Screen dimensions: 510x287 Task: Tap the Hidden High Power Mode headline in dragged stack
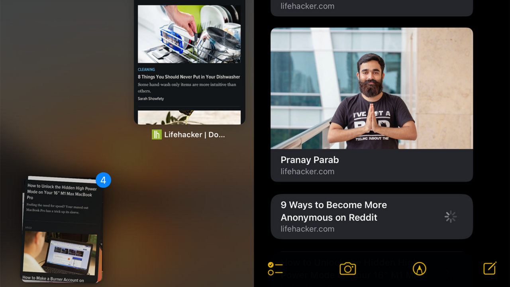62,192
